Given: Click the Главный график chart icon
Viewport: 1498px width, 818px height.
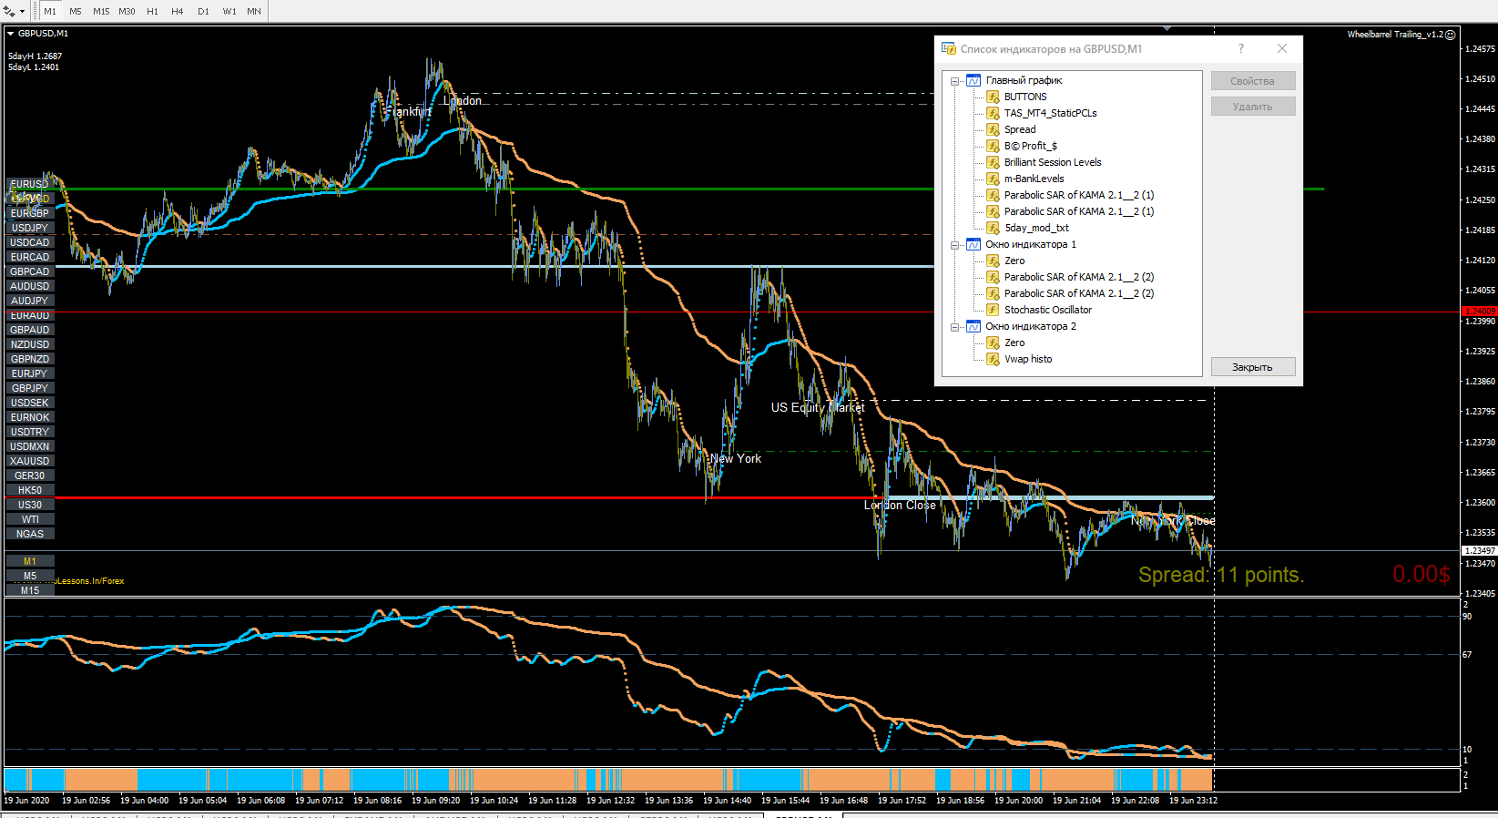Looking at the screenshot, I should pos(973,80).
